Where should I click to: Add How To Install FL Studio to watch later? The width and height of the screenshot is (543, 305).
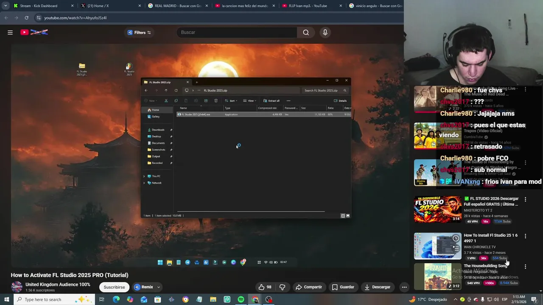[456, 238]
